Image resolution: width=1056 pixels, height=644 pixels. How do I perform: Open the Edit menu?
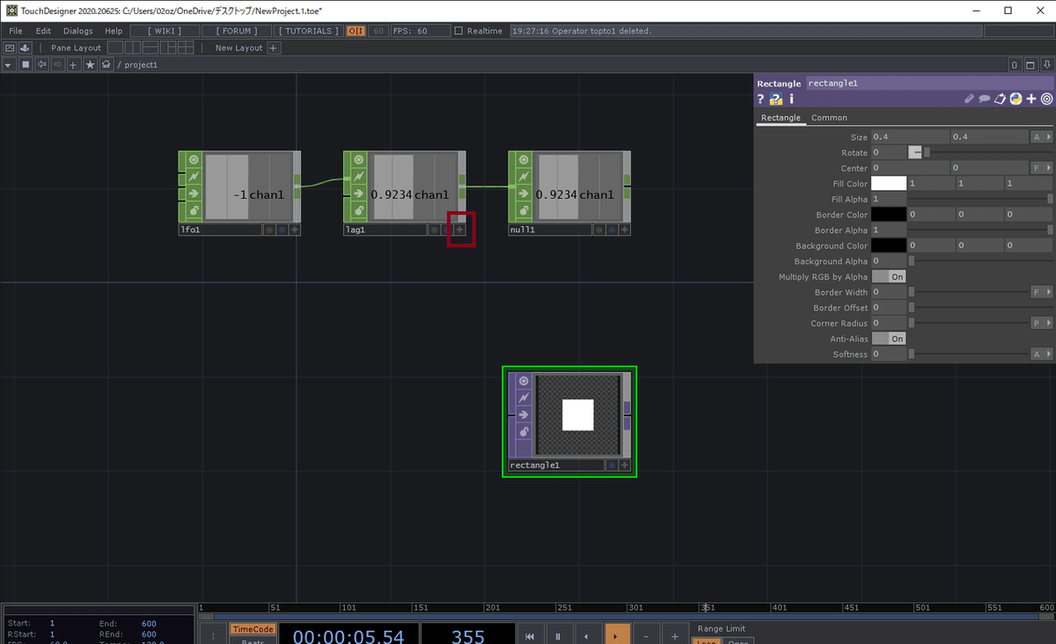point(43,31)
